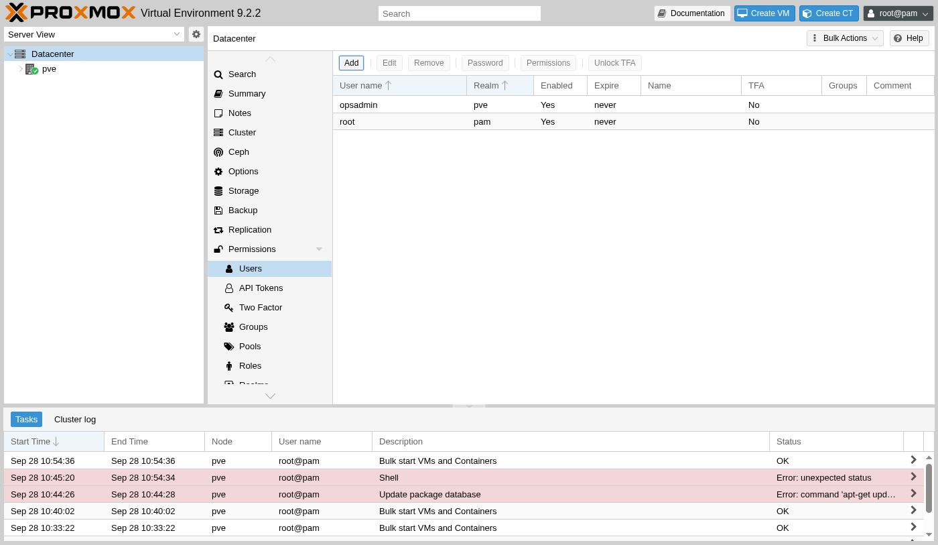Open details arrow for 10:54:36 task

(913, 460)
